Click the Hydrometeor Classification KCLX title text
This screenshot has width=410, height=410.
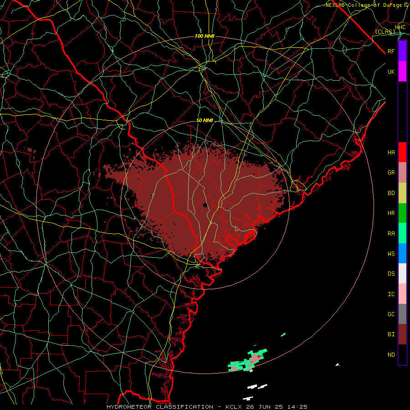coord(207,407)
